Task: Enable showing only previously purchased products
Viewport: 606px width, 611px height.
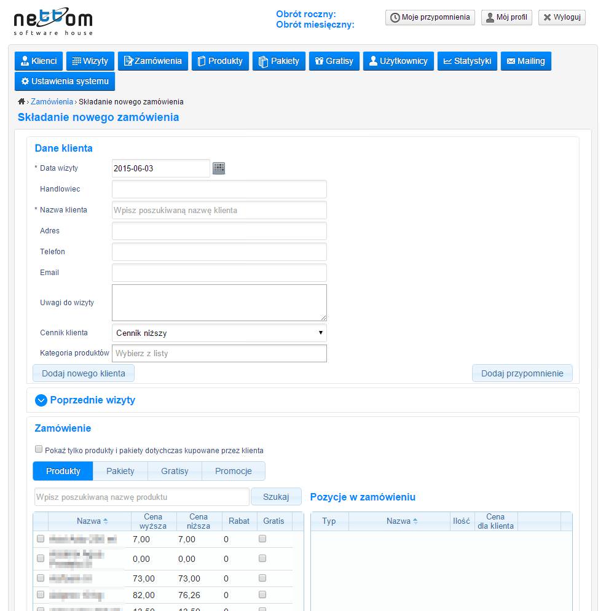Action: click(x=39, y=449)
